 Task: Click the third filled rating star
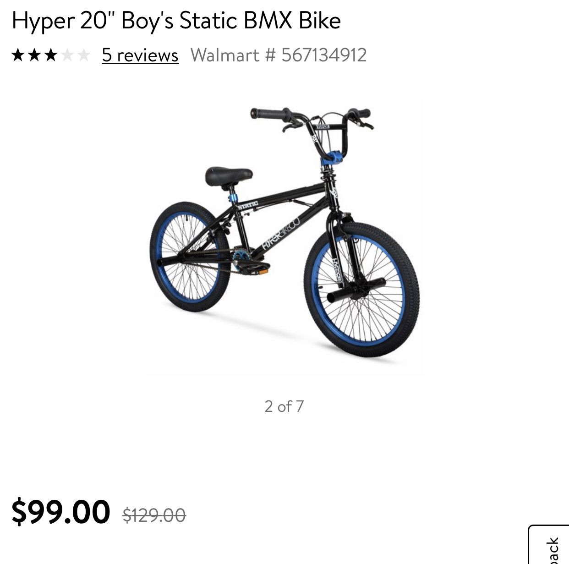[50, 55]
